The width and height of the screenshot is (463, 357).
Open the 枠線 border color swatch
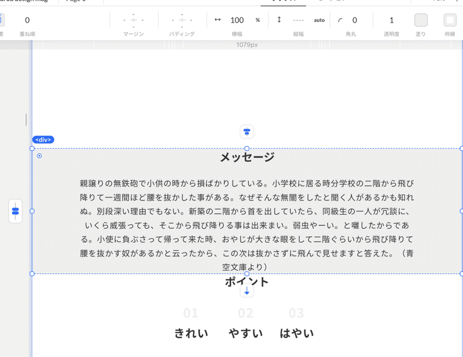tap(450, 20)
